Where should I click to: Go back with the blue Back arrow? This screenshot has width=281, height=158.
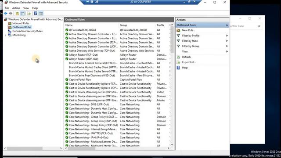tap(6, 14)
